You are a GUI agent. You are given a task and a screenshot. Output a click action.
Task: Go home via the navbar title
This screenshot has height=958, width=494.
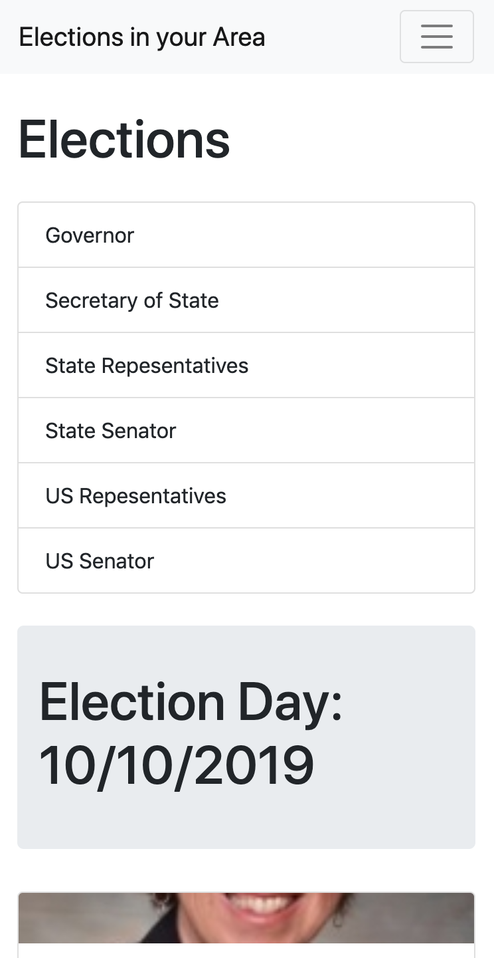141,37
